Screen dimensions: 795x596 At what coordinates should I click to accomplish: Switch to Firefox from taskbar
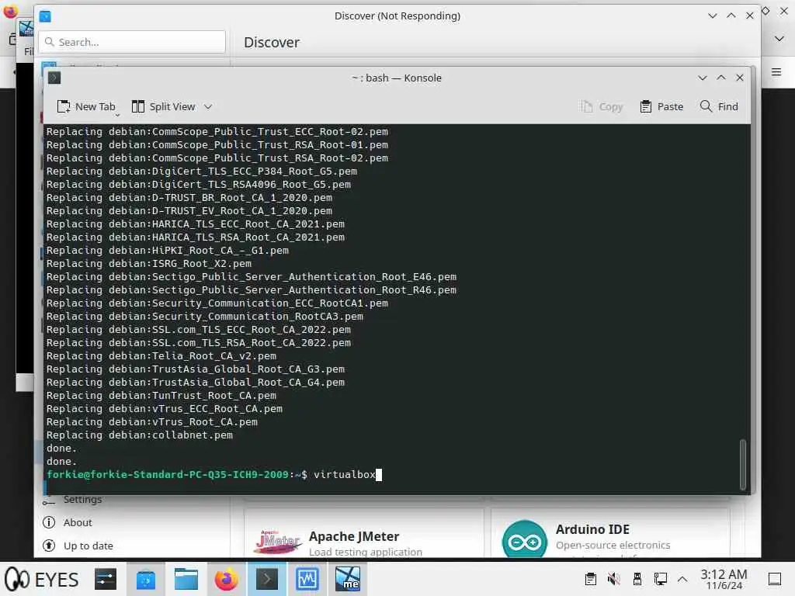(x=226, y=579)
